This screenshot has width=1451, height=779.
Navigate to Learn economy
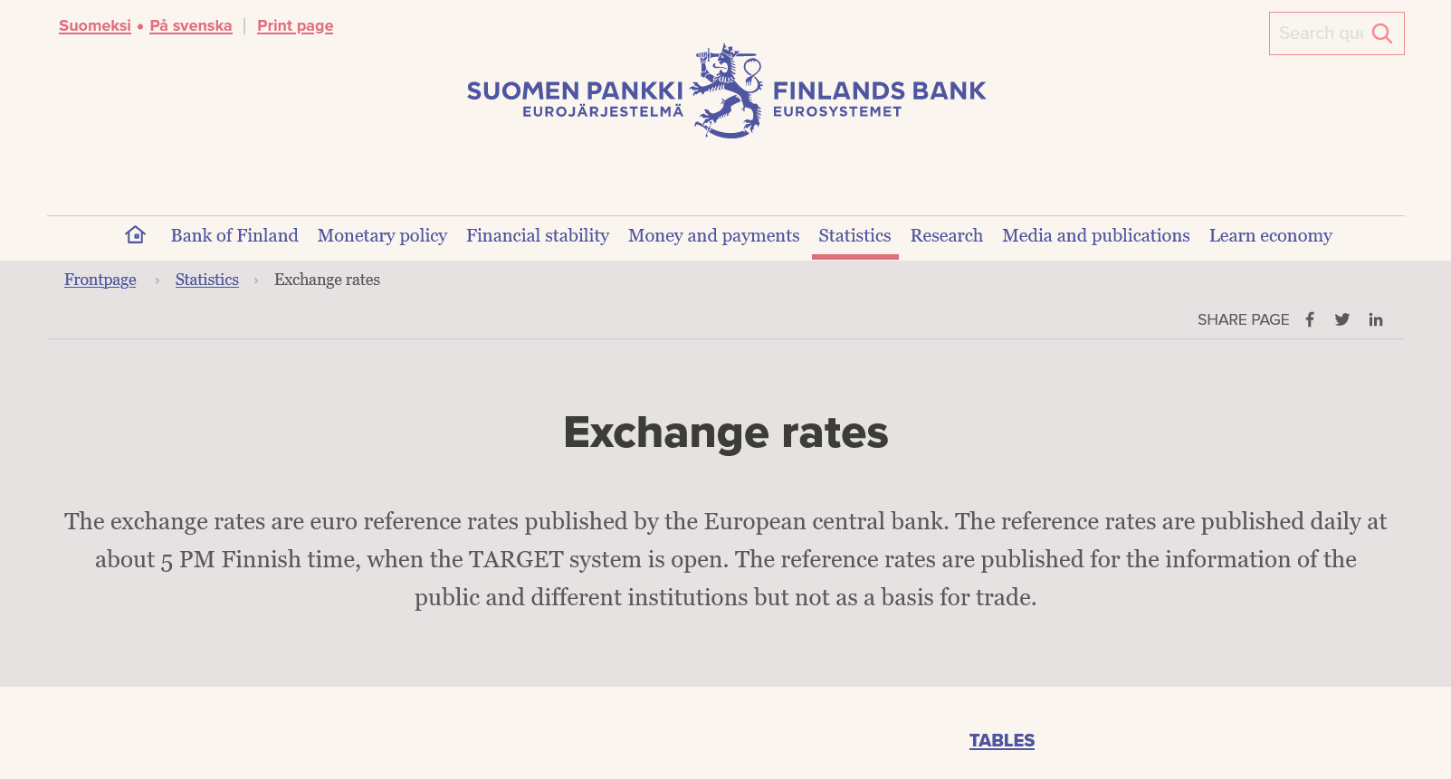[1270, 236]
